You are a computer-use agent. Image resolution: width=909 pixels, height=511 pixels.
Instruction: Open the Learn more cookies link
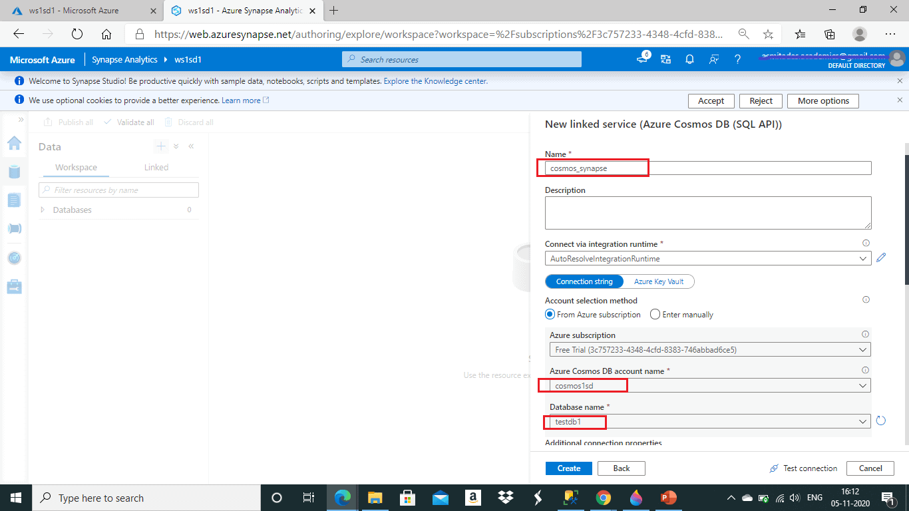click(245, 100)
